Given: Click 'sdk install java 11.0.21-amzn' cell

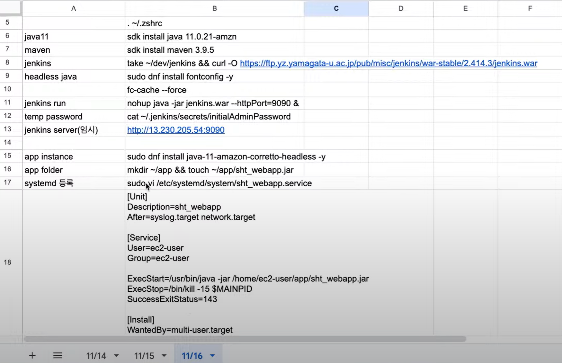Looking at the screenshot, I should pyautogui.click(x=214, y=36).
